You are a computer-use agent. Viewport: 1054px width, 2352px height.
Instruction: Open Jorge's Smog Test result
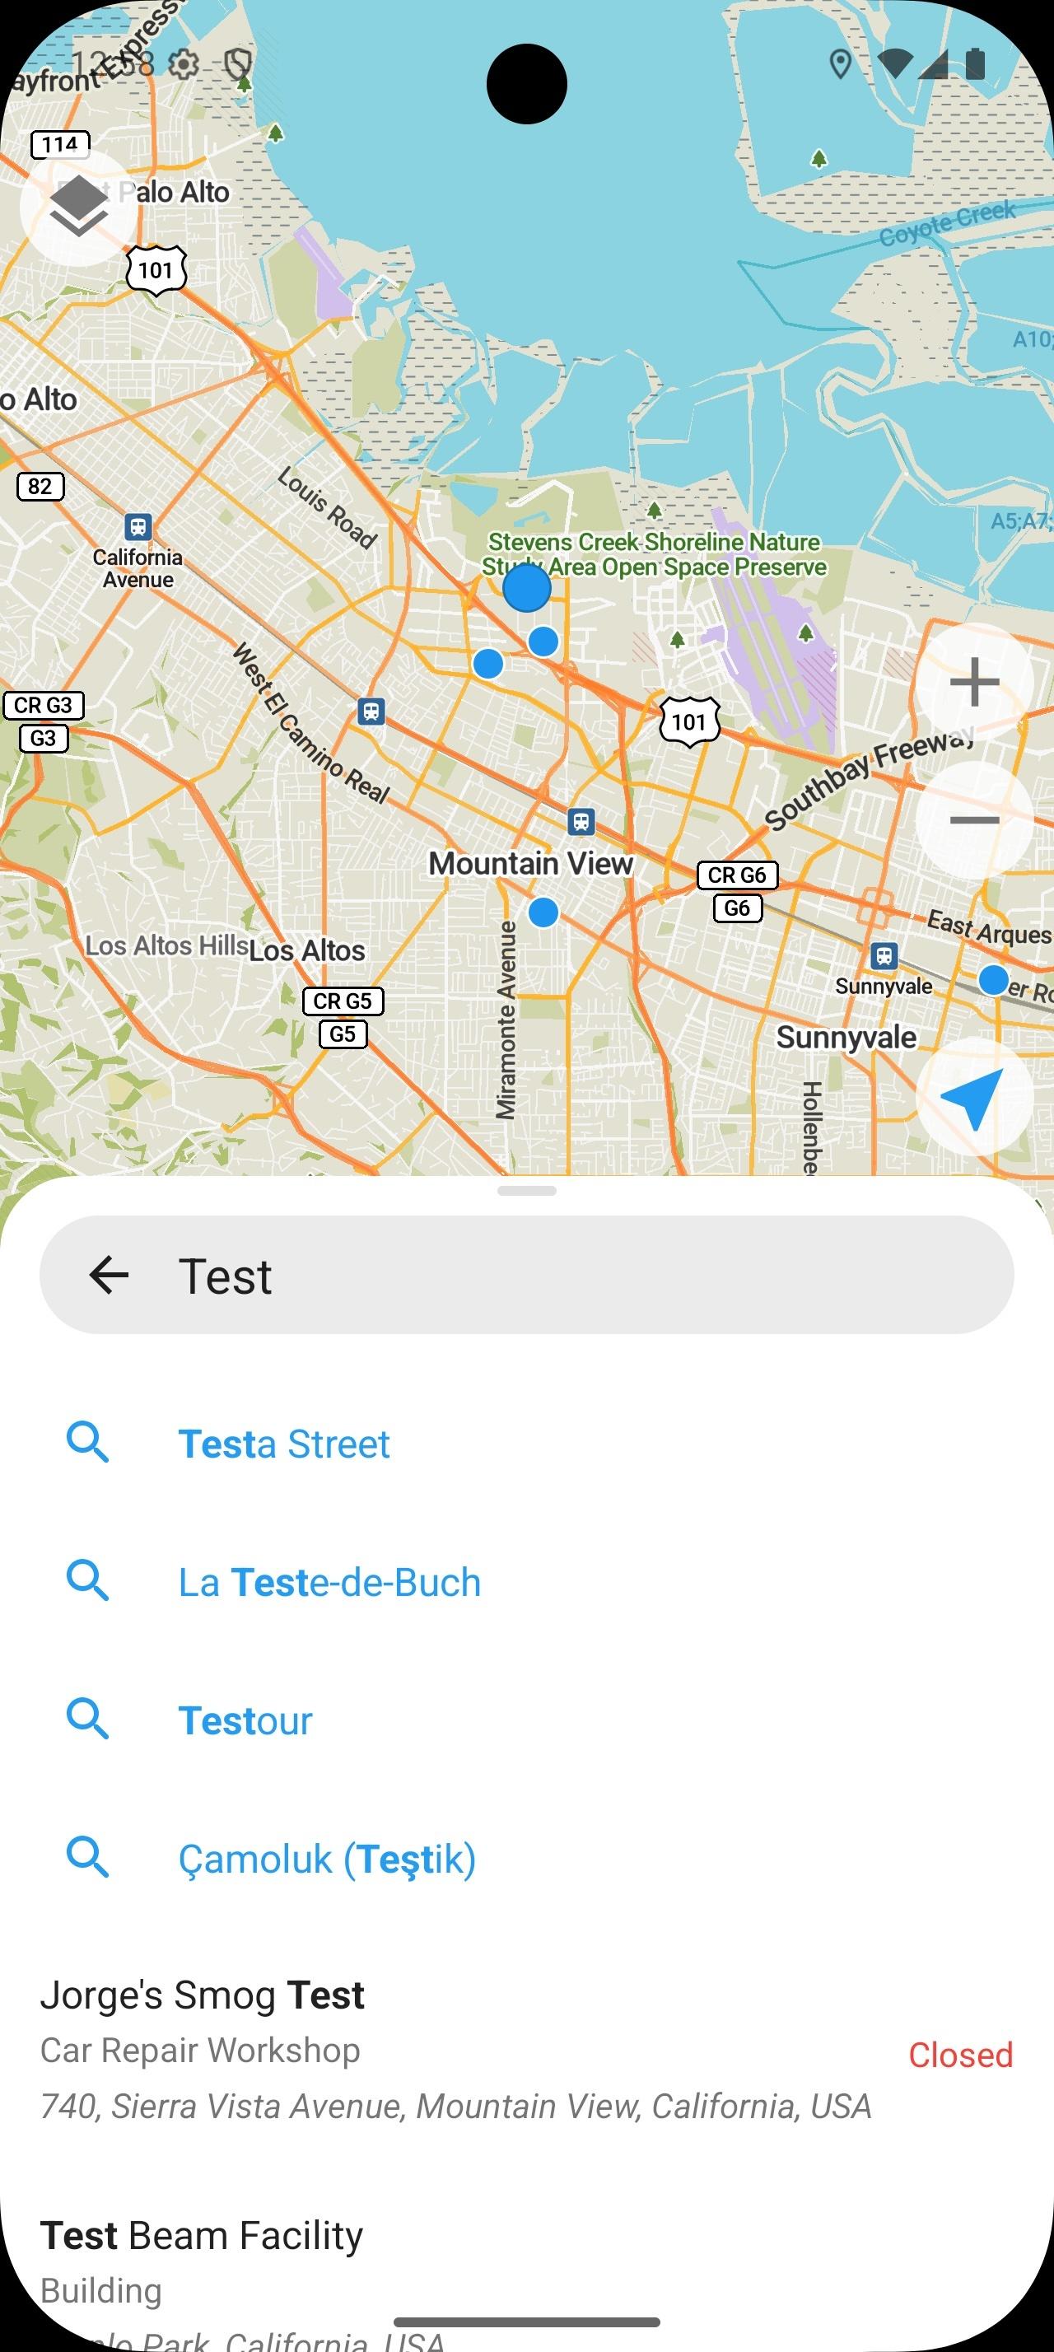[456, 2050]
